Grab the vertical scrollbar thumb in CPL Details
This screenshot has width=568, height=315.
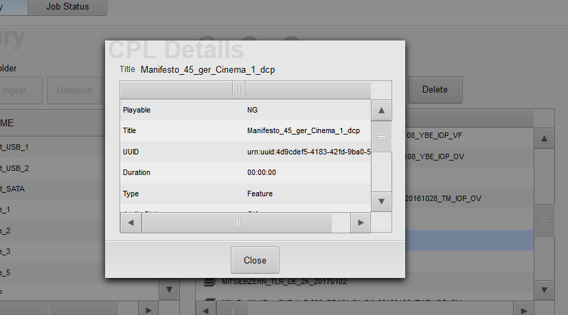coord(381,137)
